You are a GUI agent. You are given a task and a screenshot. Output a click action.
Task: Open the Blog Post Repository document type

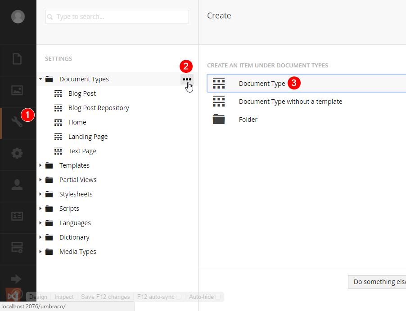(x=99, y=108)
